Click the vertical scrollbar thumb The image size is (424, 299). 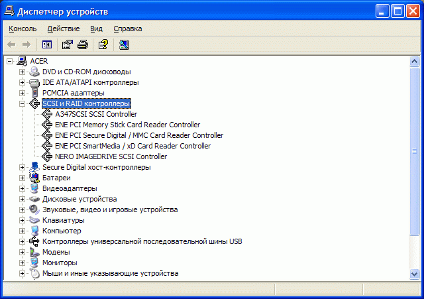point(414,151)
